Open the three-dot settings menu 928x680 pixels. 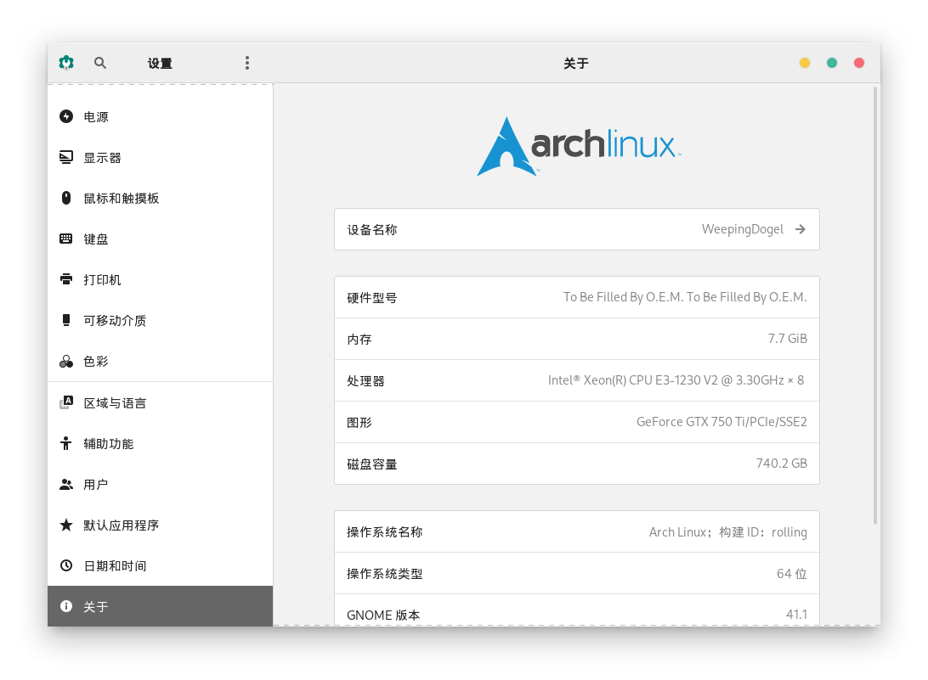tap(247, 63)
